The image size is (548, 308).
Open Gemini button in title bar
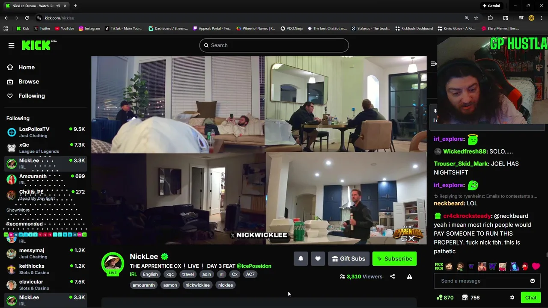point(491,6)
